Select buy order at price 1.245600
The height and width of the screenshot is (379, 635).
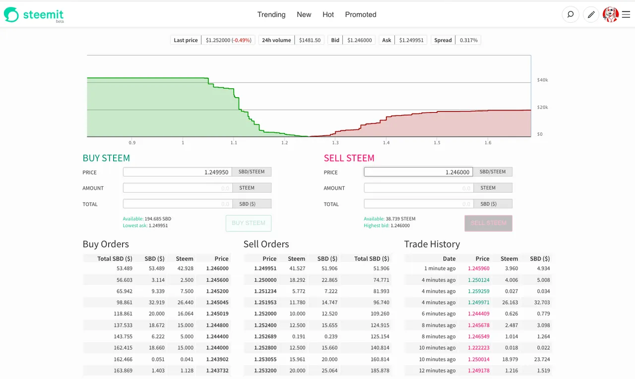[156, 280]
